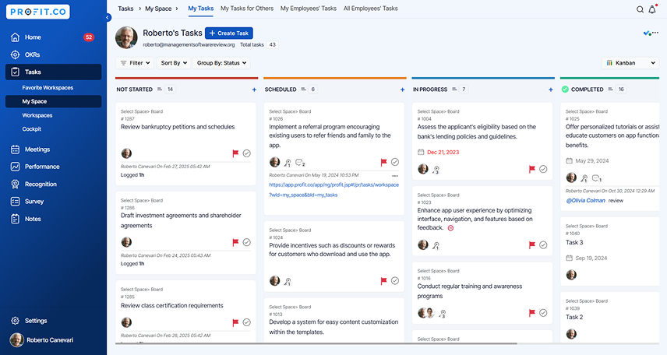This screenshot has width=667, height=355.
Task: Open Scheduled column options icon
Action: [303, 90]
